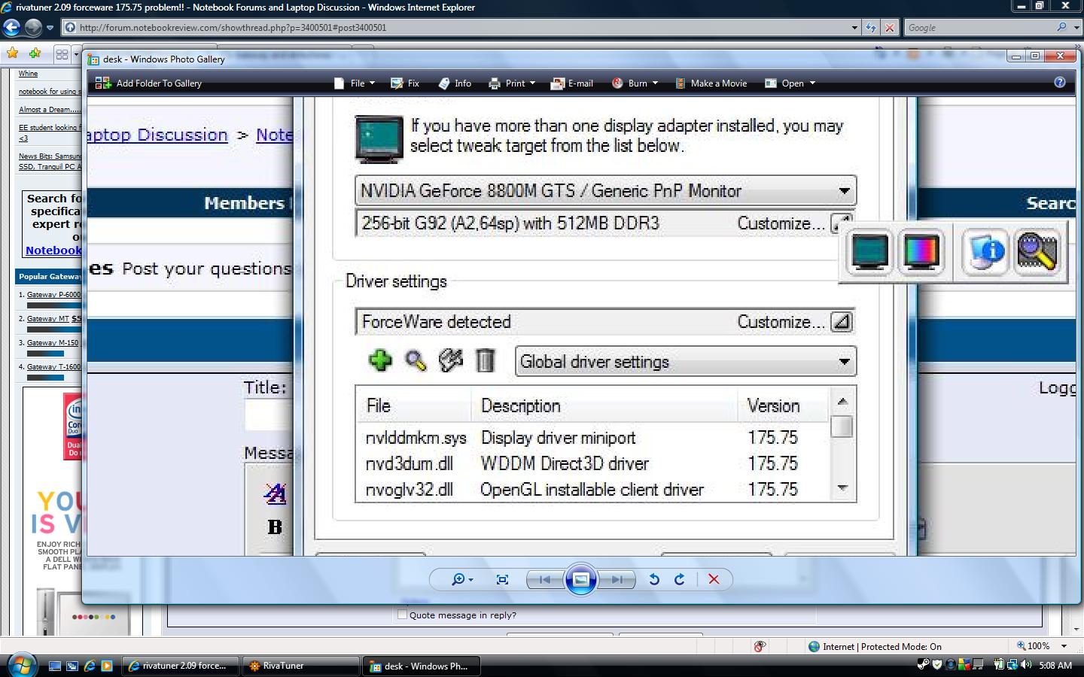Open the IE zoom level dropdown arrow
Screen dimensions: 1084x677
pos(1064,646)
